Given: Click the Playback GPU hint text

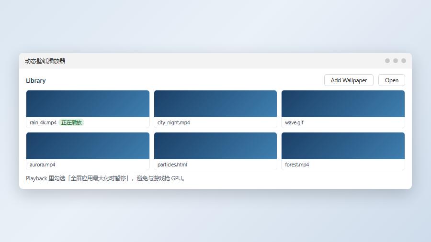Looking at the screenshot, I should coord(106,178).
